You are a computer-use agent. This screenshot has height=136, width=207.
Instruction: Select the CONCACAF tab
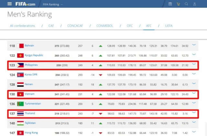click(x=75, y=26)
